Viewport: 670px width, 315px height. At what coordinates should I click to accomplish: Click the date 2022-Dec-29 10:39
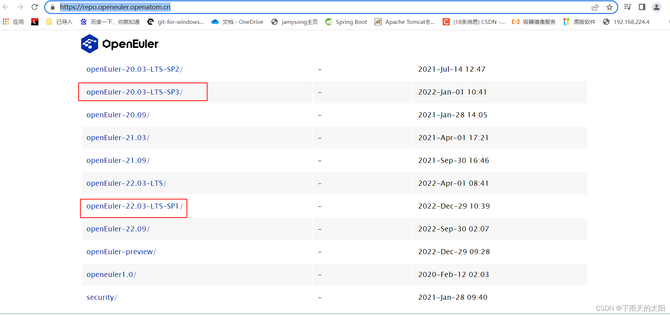coord(454,206)
